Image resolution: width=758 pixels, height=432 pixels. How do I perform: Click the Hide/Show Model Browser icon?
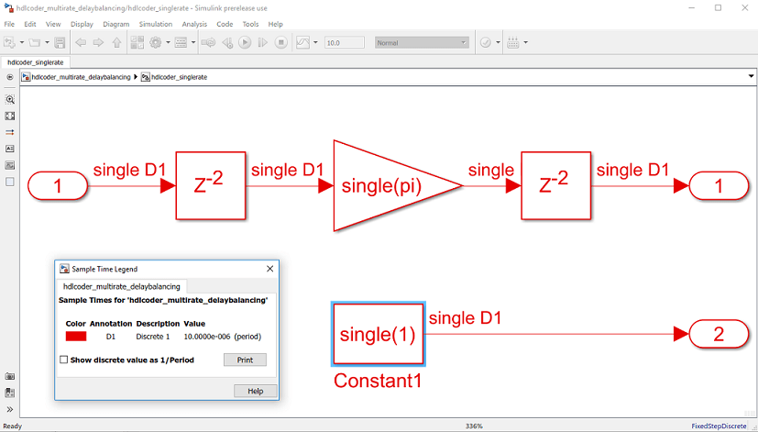[x=10, y=77]
